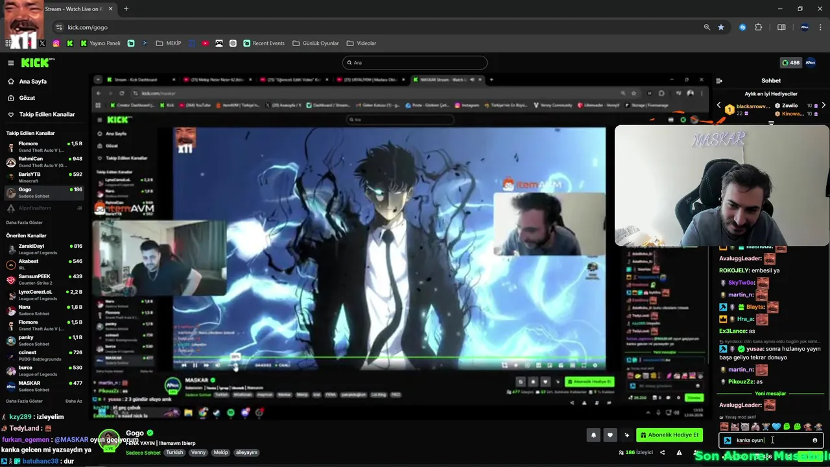Open recommended channel MASKAR
This screenshot has width=830, height=467.
click(x=43, y=386)
